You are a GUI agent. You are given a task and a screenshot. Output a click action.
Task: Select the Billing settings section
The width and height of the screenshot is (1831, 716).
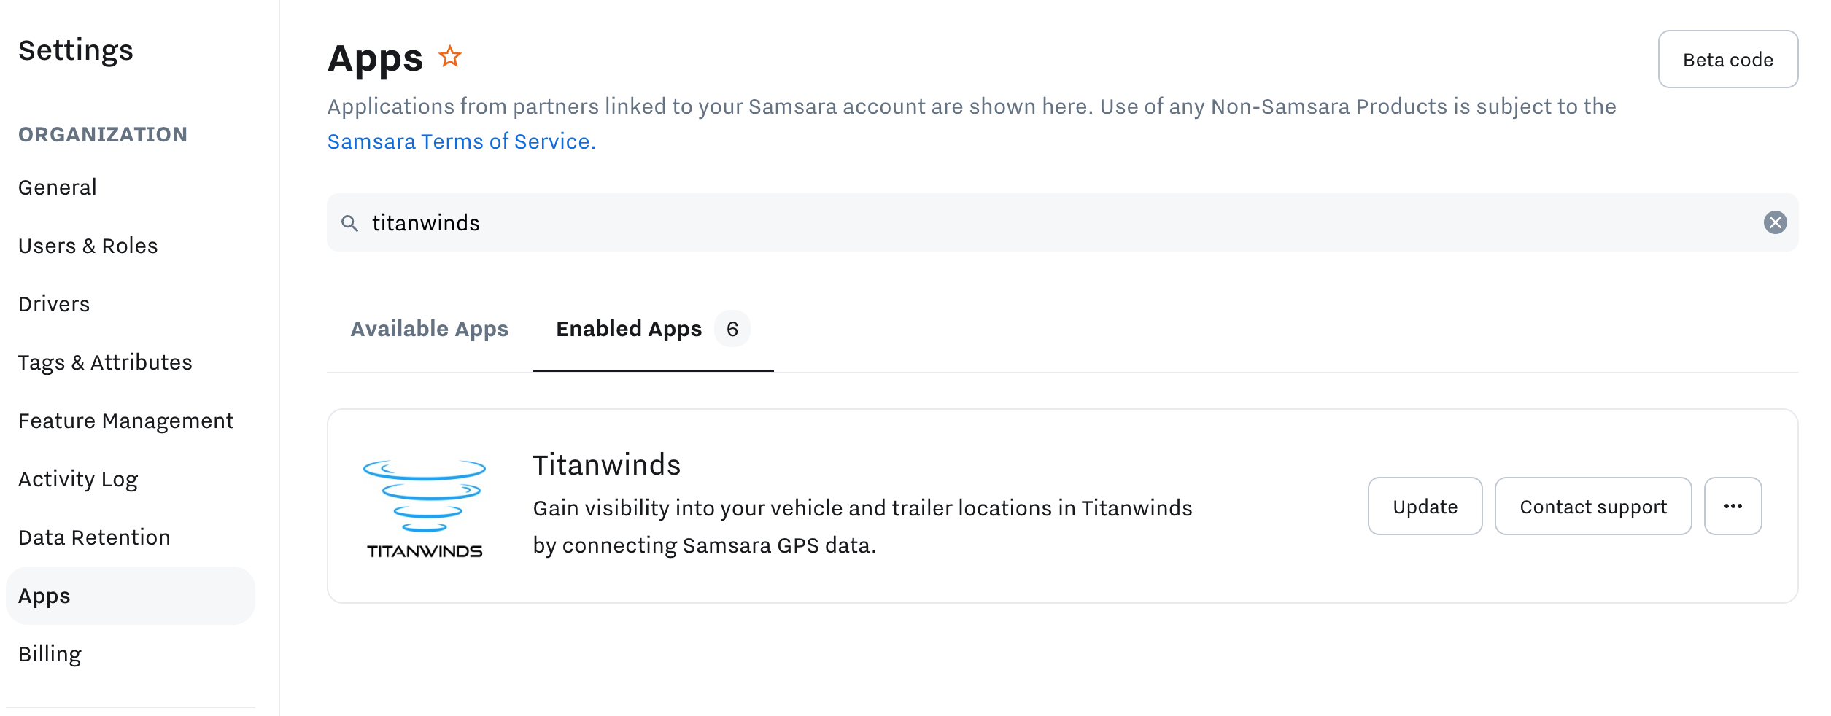50,654
